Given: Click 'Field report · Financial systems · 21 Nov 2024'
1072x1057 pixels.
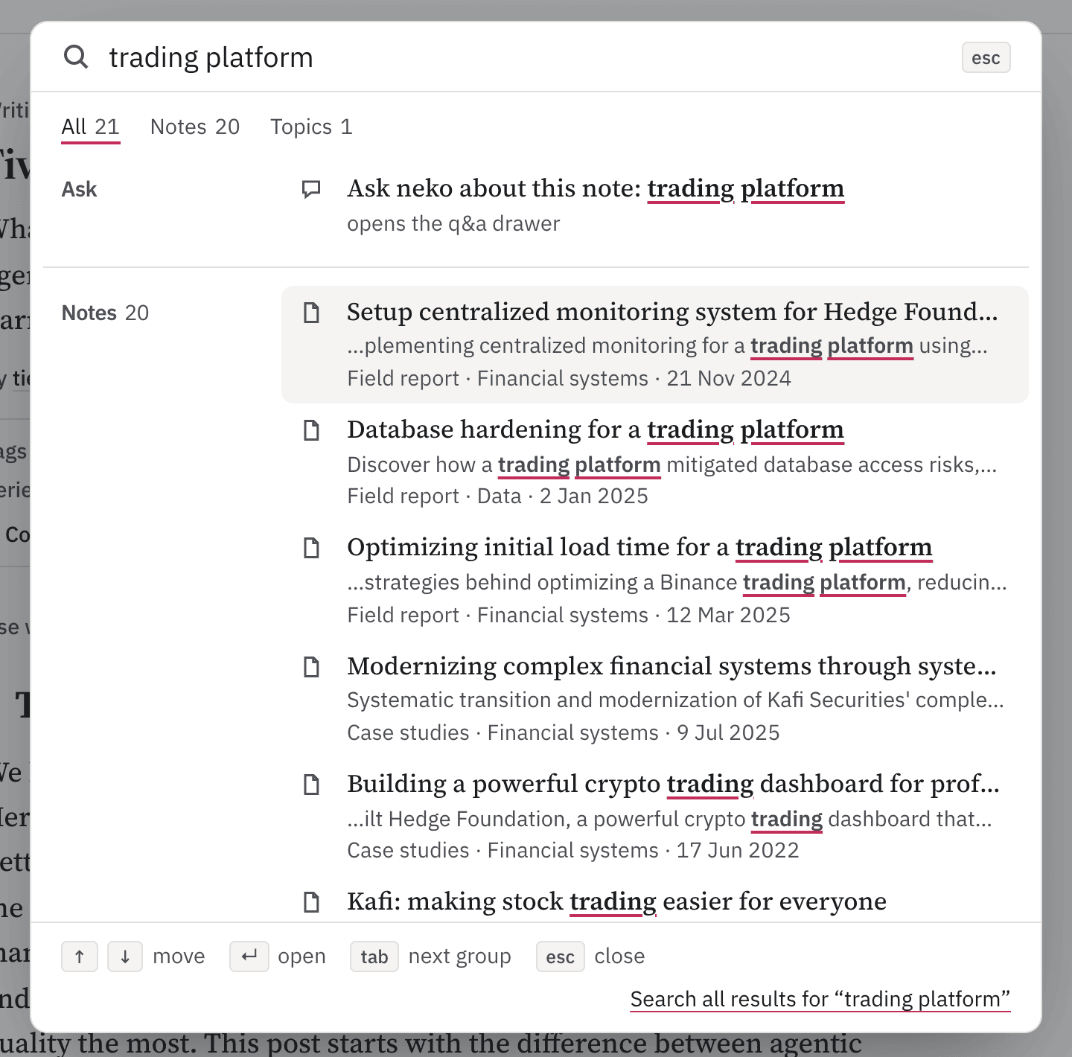Looking at the screenshot, I should (x=569, y=378).
